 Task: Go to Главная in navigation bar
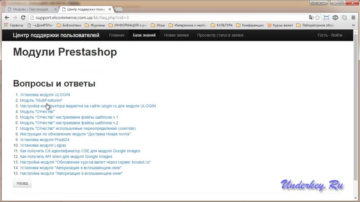(117, 35)
